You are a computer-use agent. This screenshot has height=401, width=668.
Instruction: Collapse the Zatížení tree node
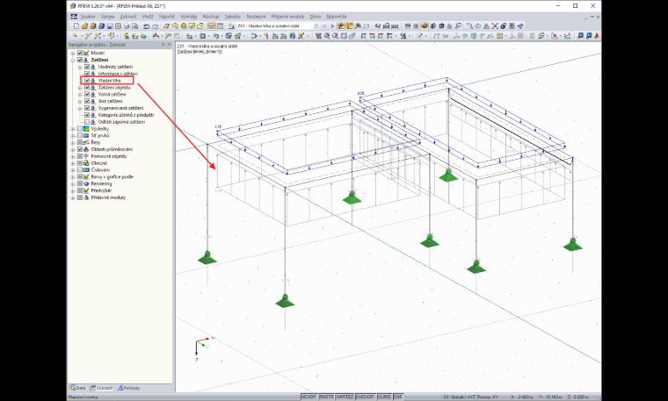pos(73,60)
